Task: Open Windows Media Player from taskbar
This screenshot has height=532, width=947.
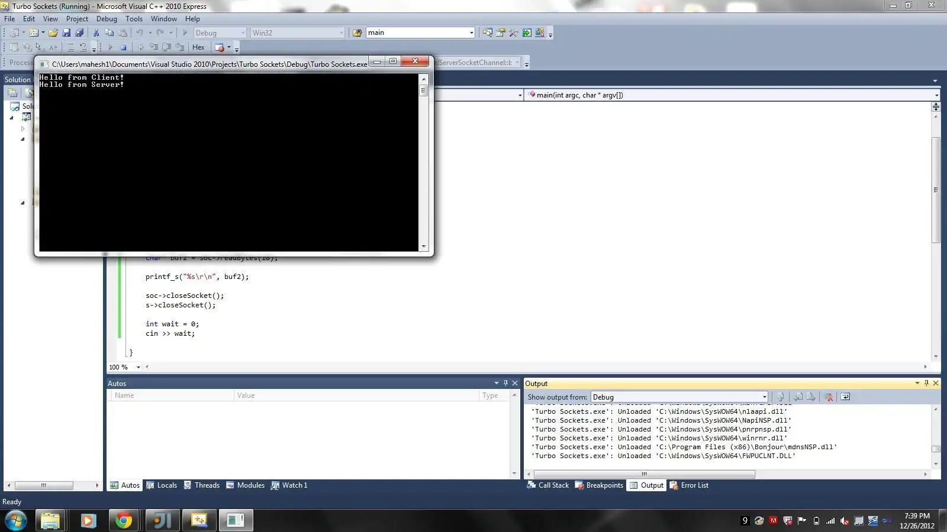Action: 88,520
